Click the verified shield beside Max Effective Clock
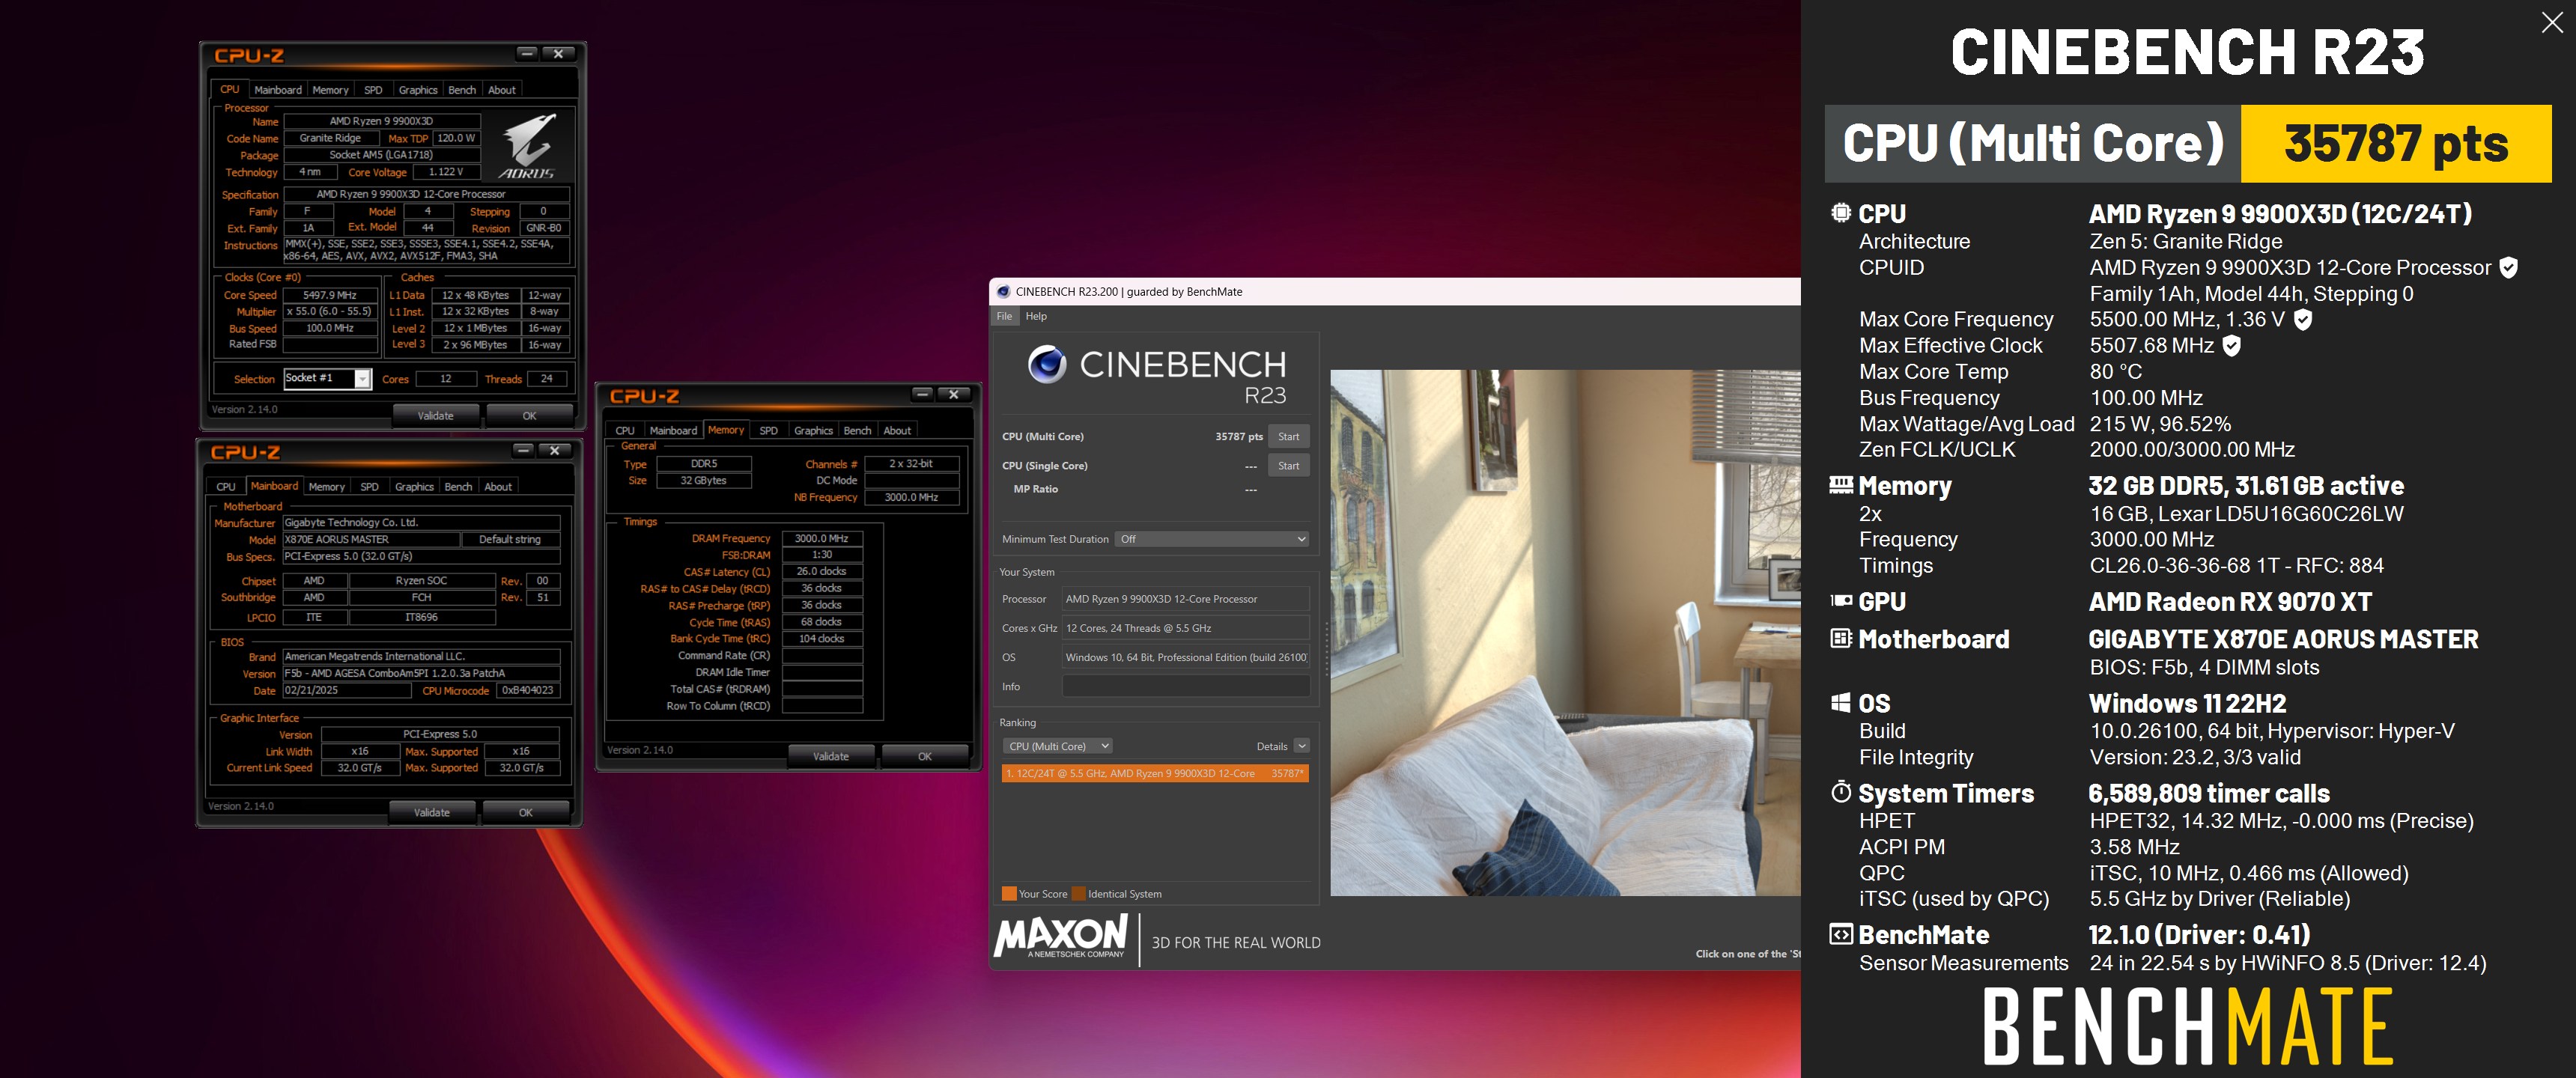 point(2231,345)
